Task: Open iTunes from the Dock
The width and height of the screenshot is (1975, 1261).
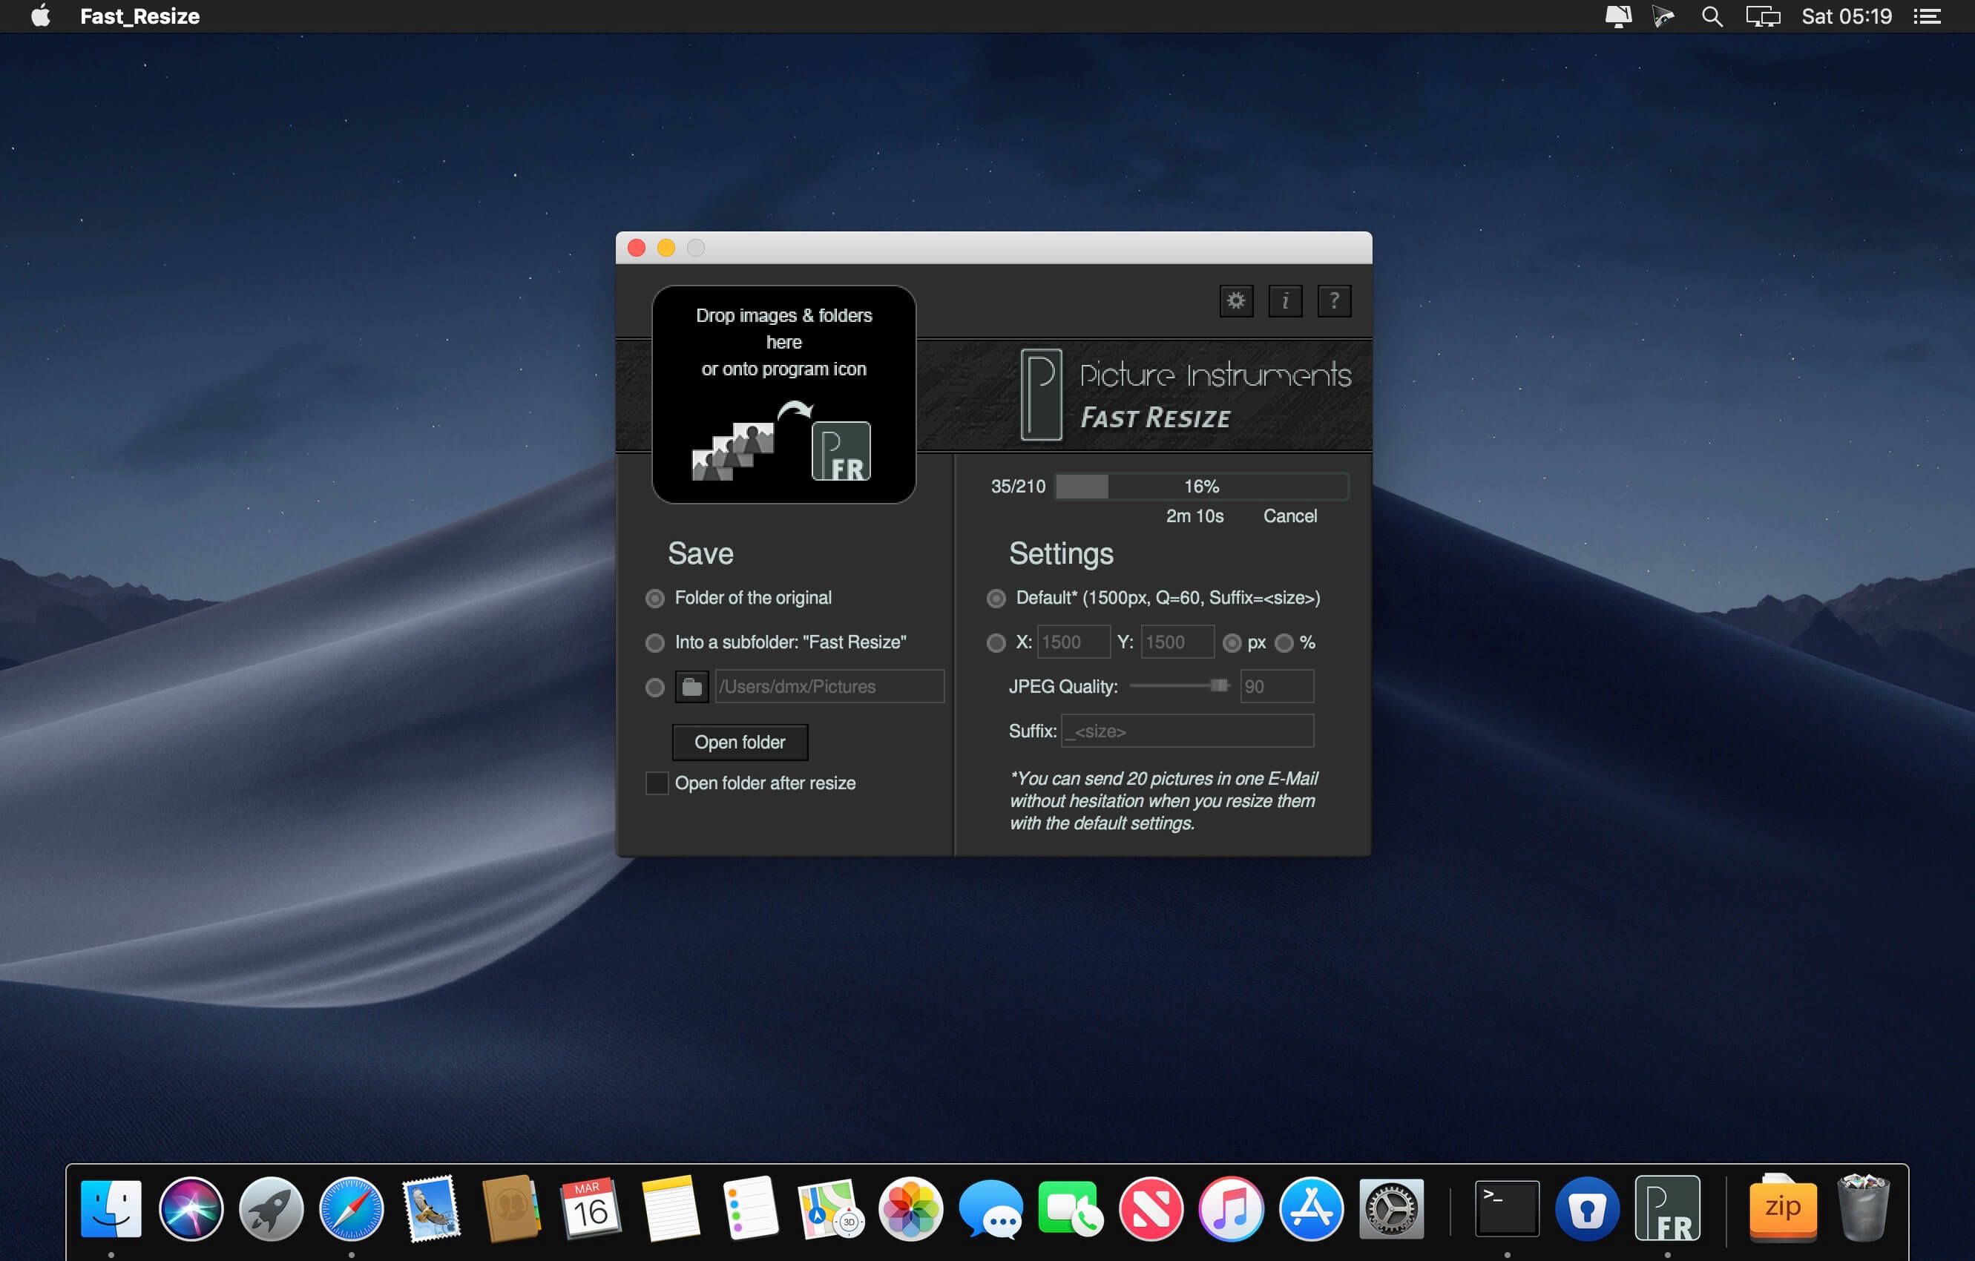Action: coord(1231,1208)
